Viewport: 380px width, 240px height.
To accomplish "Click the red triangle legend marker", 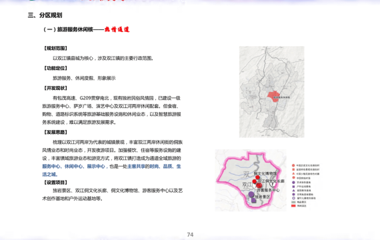I will coord(293,173).
